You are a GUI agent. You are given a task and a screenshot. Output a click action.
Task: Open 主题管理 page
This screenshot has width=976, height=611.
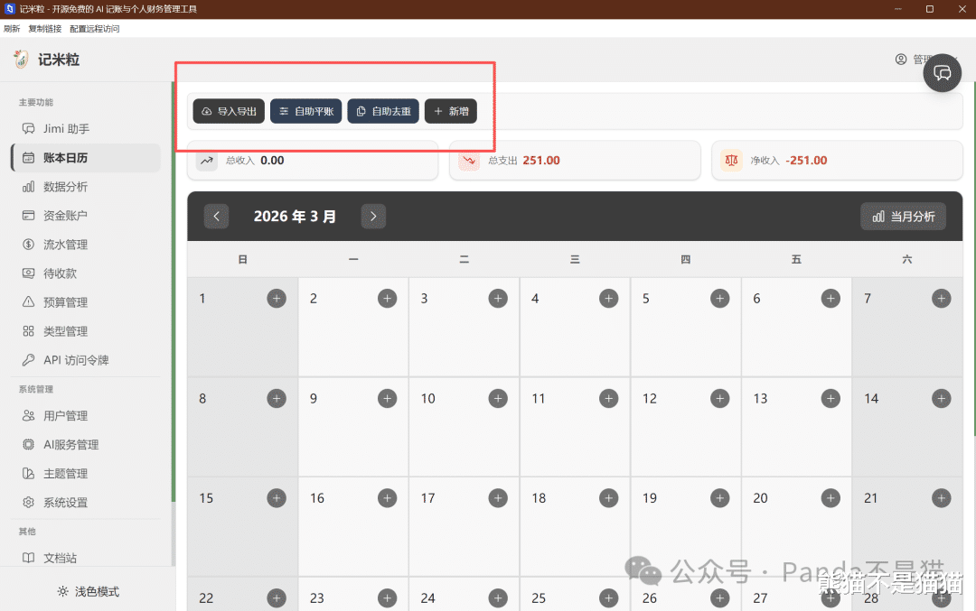click(86, 474)
